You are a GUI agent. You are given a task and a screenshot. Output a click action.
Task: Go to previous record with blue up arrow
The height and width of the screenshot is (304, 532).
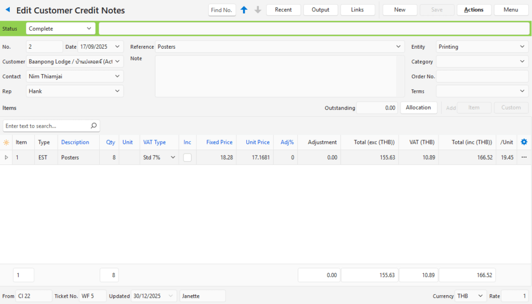(244, 10)
